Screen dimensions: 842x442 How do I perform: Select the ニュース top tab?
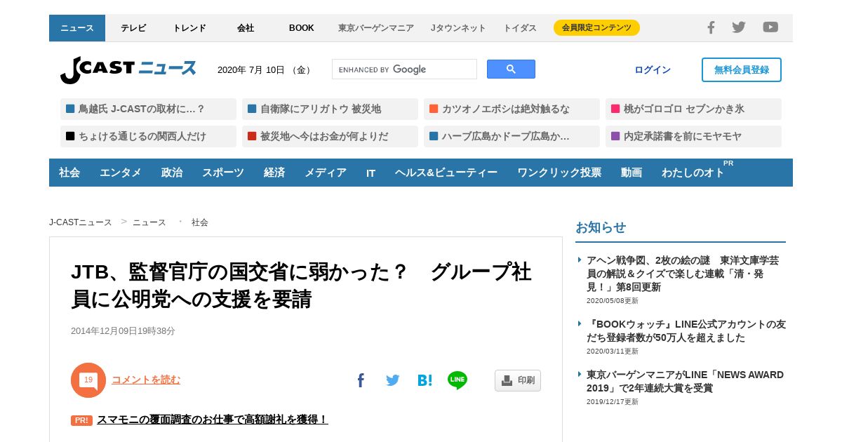click(77, 28)
